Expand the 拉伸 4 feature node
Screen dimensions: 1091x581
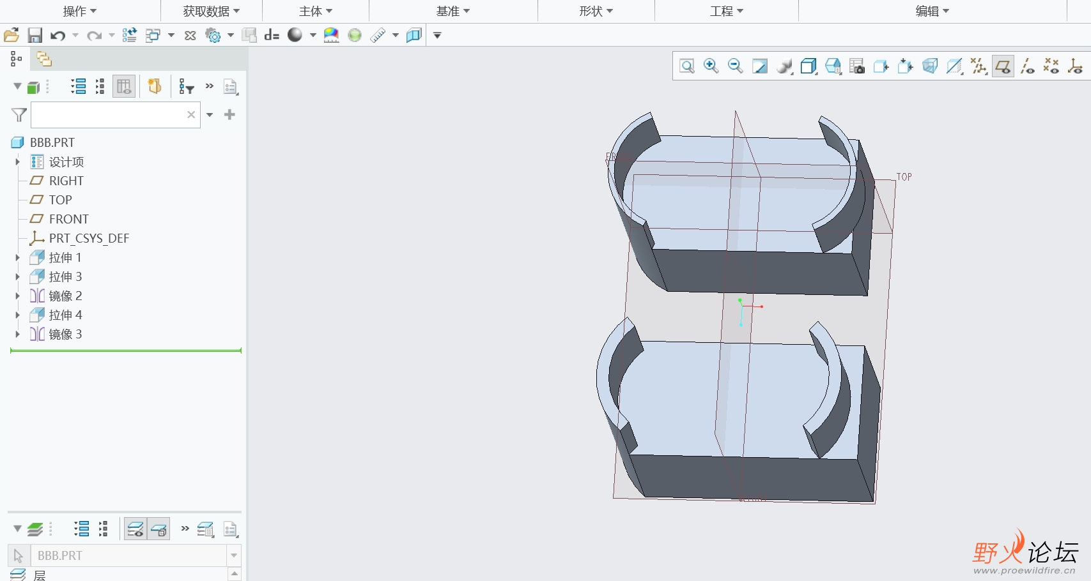17,315
